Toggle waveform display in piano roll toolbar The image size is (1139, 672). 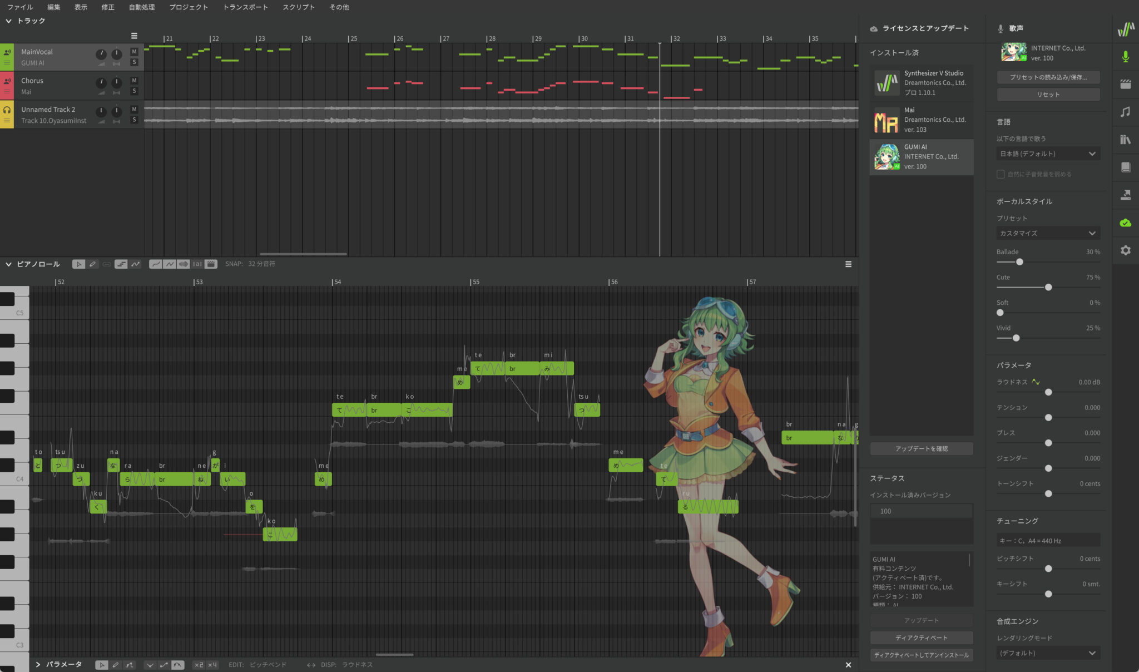pos(184,264)
